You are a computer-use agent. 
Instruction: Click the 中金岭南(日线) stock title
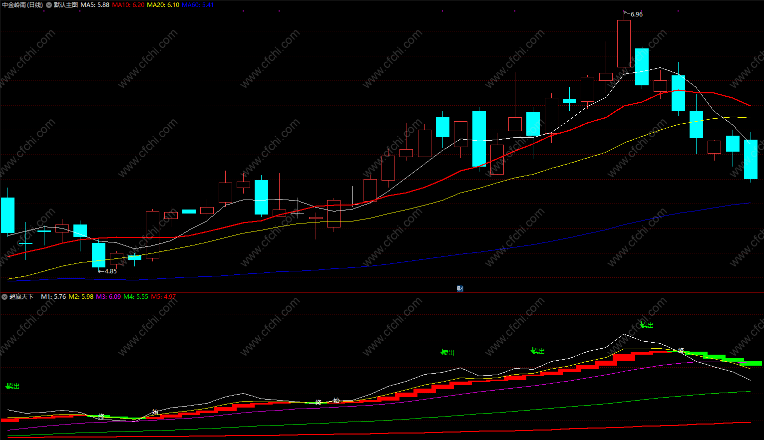point(22,5)
